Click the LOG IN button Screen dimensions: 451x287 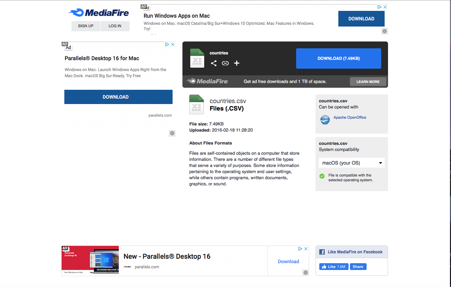115,26
